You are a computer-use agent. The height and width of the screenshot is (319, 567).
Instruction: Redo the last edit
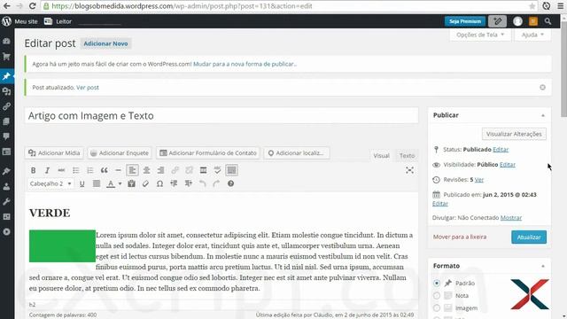216,183
